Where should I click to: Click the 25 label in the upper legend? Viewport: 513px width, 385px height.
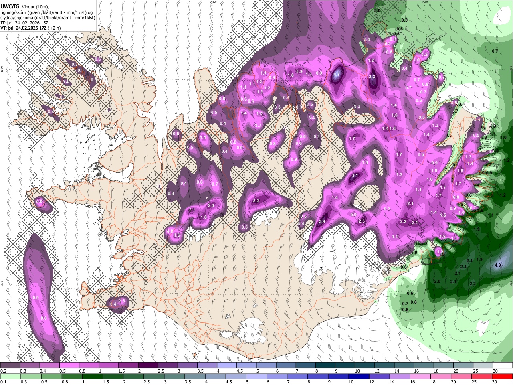475,371
